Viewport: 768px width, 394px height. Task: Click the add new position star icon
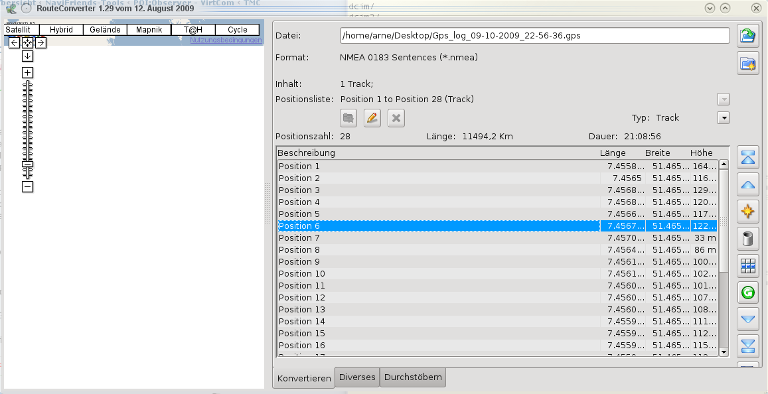tap(748, 212)
